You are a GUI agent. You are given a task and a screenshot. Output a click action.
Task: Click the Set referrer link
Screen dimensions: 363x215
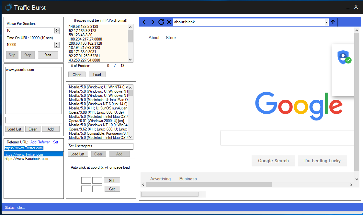pos(56,142)
